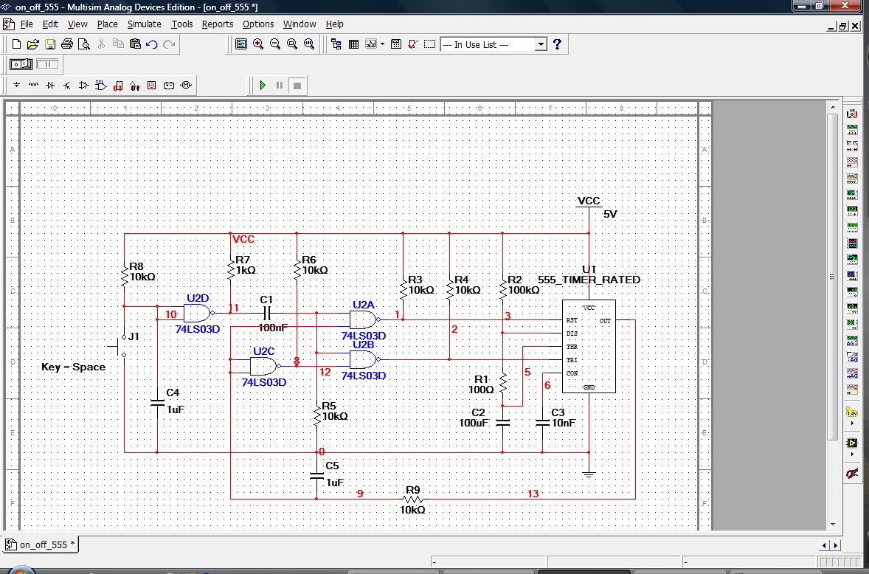869x574 pixels.
Task: Open the Spreadsheet View icon
Action: pos(353,44)
